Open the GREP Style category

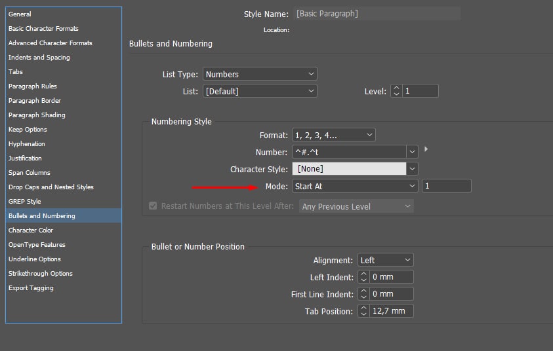click(25, 202)
